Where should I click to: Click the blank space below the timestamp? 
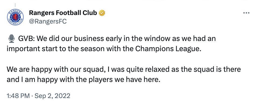127,102
